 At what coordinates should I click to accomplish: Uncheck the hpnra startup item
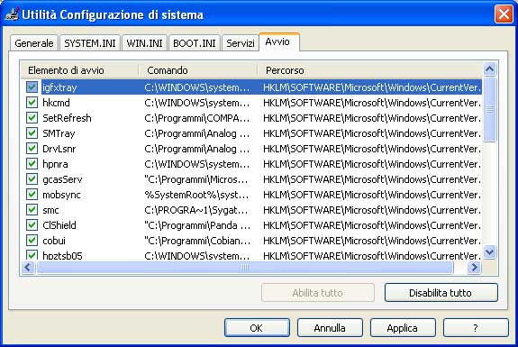pos(32,164)
